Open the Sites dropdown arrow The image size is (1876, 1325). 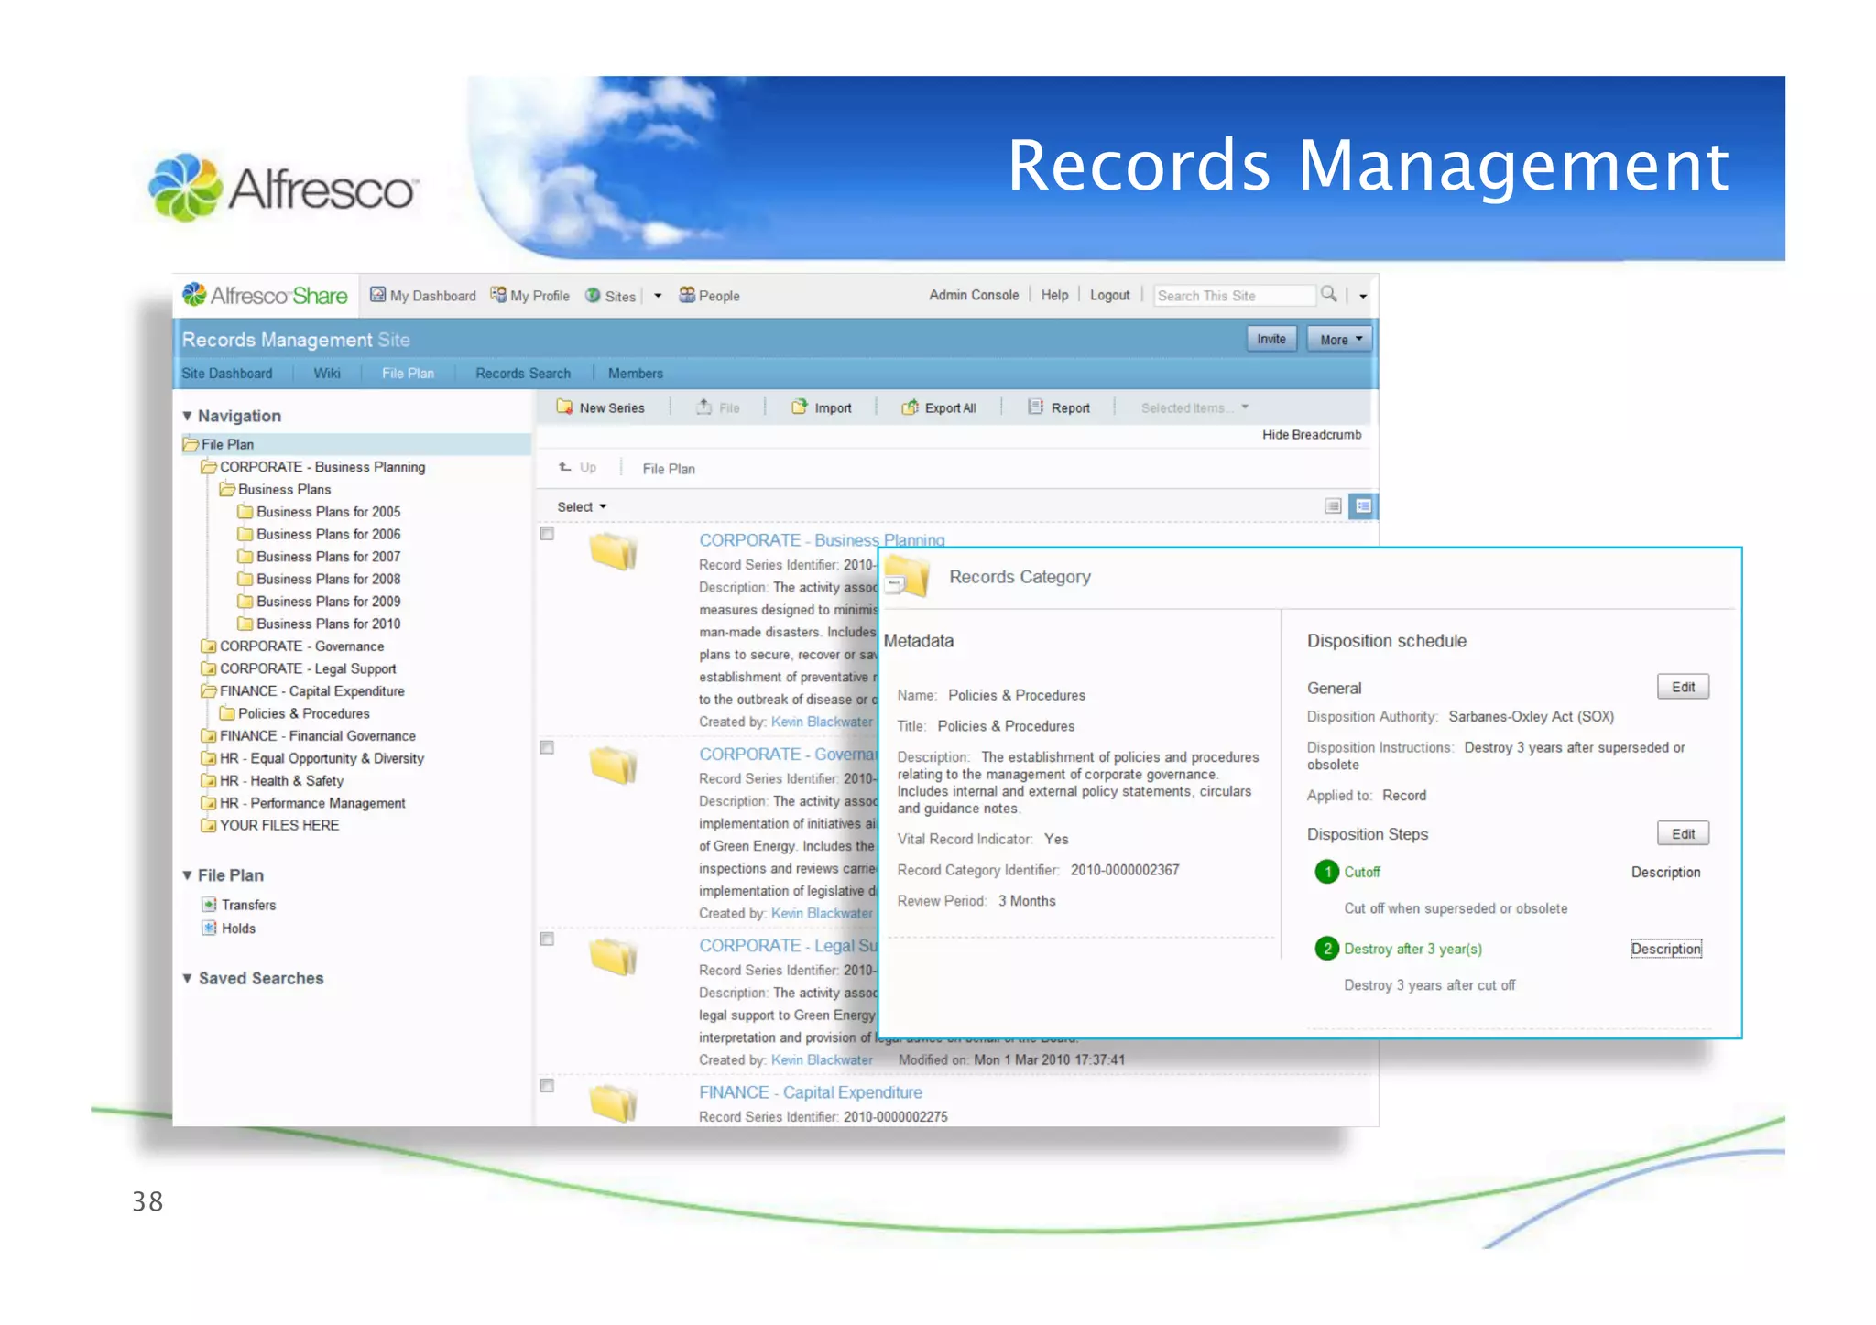coord(658,296)
